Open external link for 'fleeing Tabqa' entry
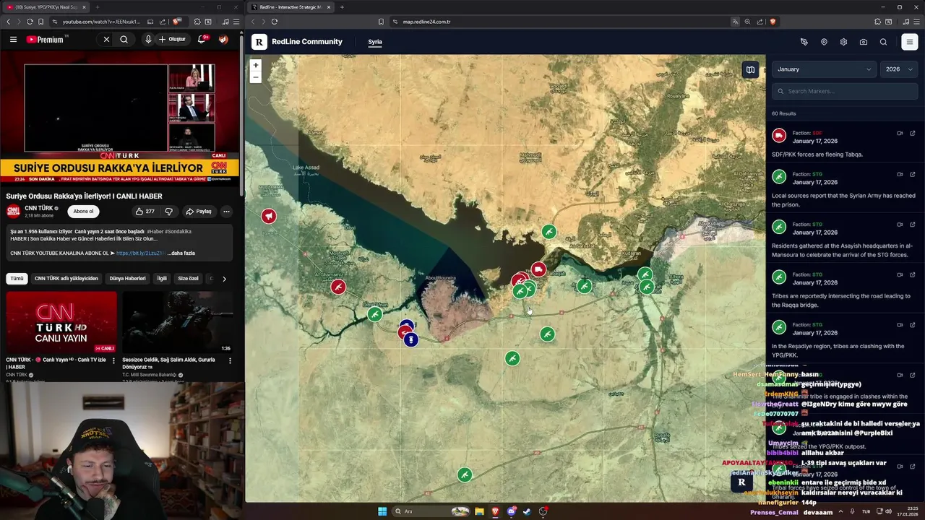The height and width of the screenshot is (520, 925). (913, 134)
